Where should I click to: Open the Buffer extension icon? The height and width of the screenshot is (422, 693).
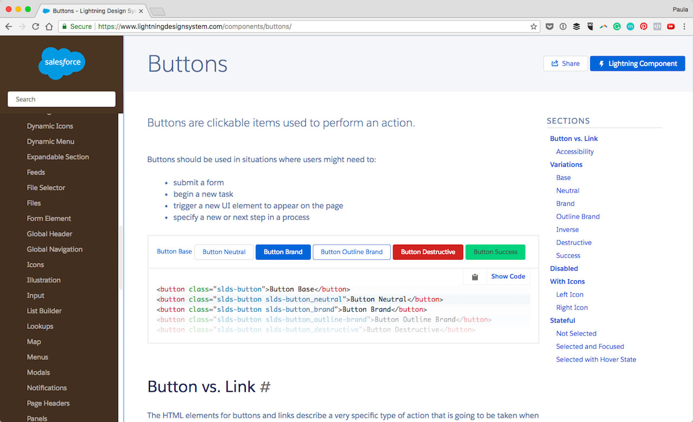click(576, 27)
